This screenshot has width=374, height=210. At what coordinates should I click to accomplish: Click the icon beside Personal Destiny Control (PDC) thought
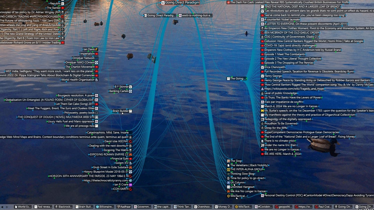[262, 195]
